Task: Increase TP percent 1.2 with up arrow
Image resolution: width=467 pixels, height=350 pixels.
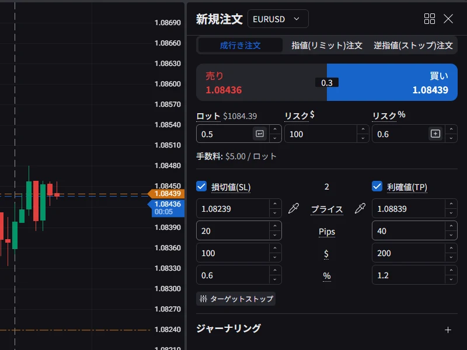Action: click(451, 270)
